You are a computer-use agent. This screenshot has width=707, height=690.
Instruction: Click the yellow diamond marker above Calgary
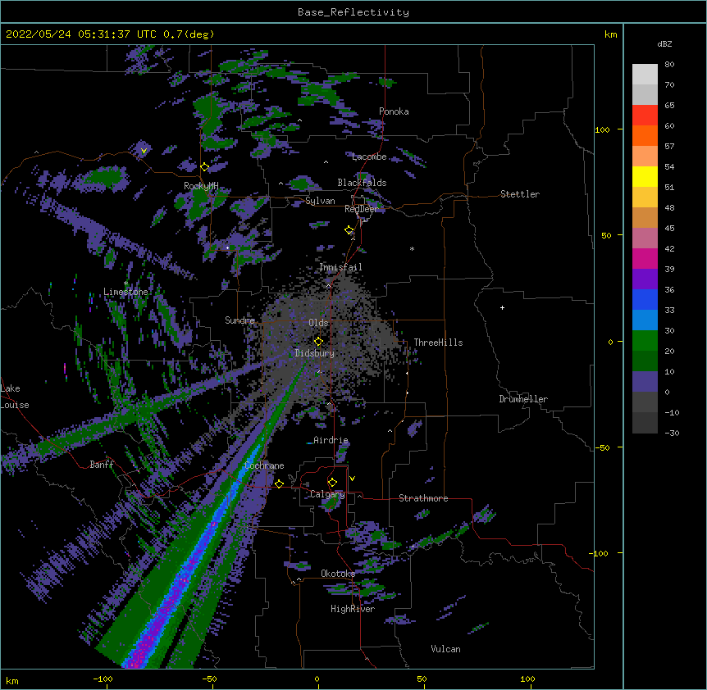[332, 483]
